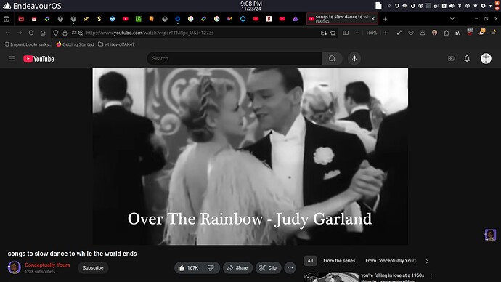Select the All filter chip
This screenshot has height=282, width=501.
coord(310,261)
